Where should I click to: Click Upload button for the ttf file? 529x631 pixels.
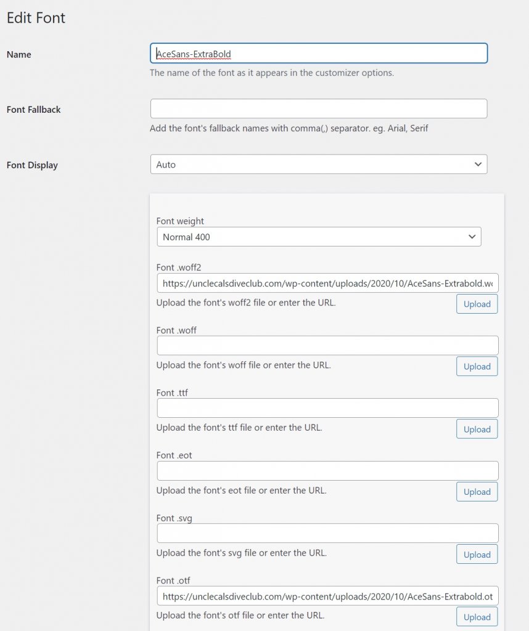coord(477,429)
